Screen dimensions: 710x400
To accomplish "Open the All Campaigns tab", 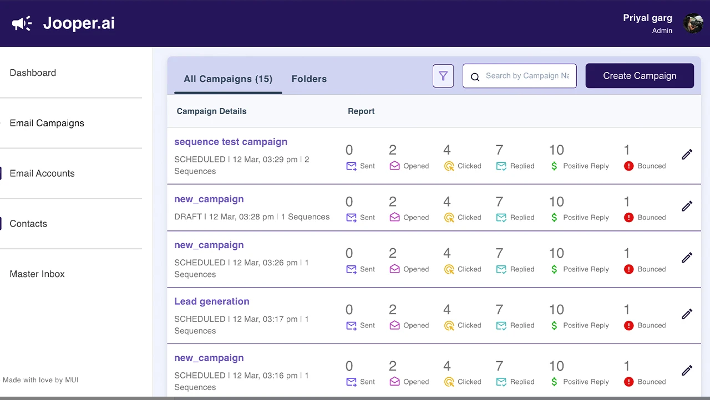I will 228,79.
